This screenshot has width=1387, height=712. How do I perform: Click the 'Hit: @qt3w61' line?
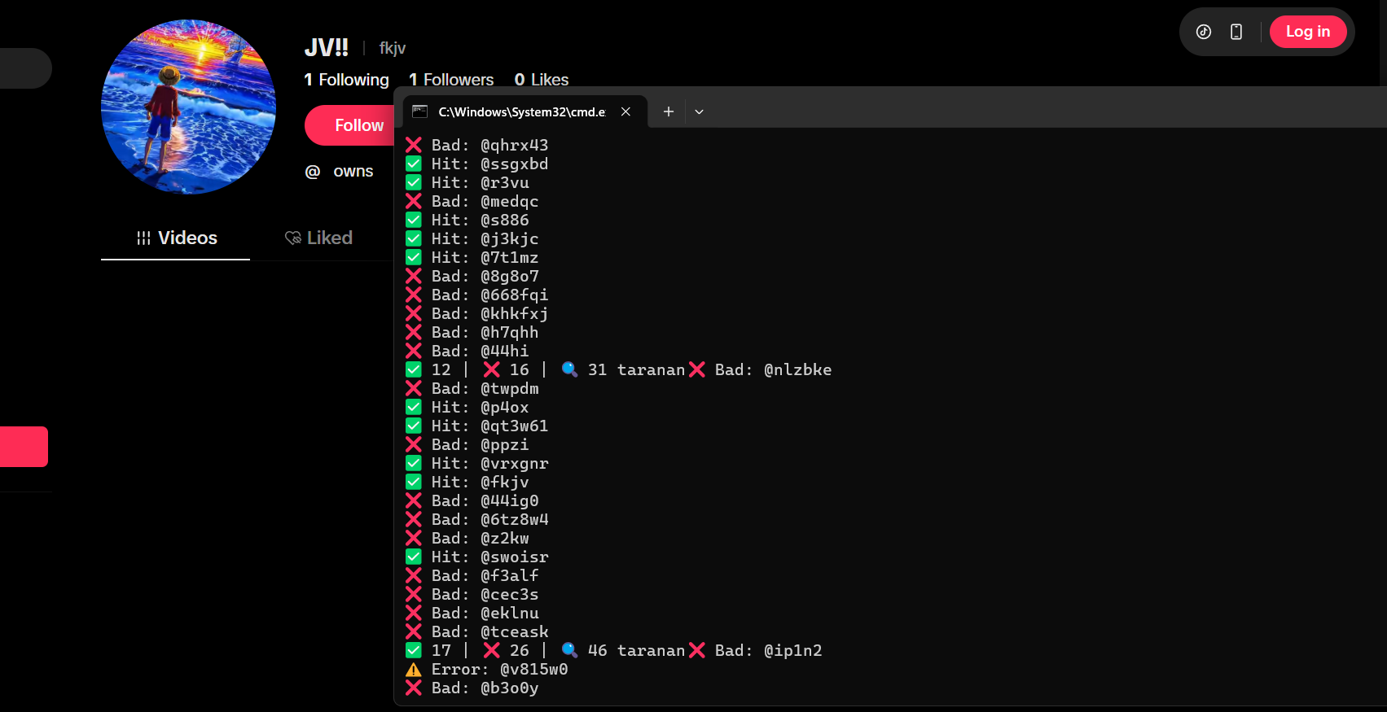coord(477,426)
